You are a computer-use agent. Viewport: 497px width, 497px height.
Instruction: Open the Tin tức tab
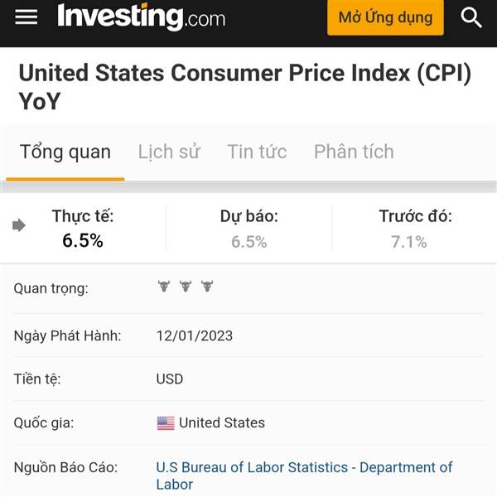coord(257,152)
